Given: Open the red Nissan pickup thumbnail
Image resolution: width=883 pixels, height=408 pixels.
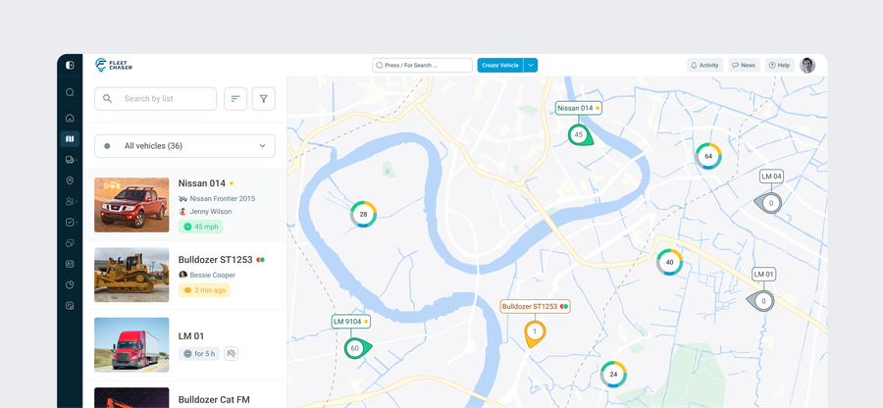Looking at the screenshot, I should 131,205.
